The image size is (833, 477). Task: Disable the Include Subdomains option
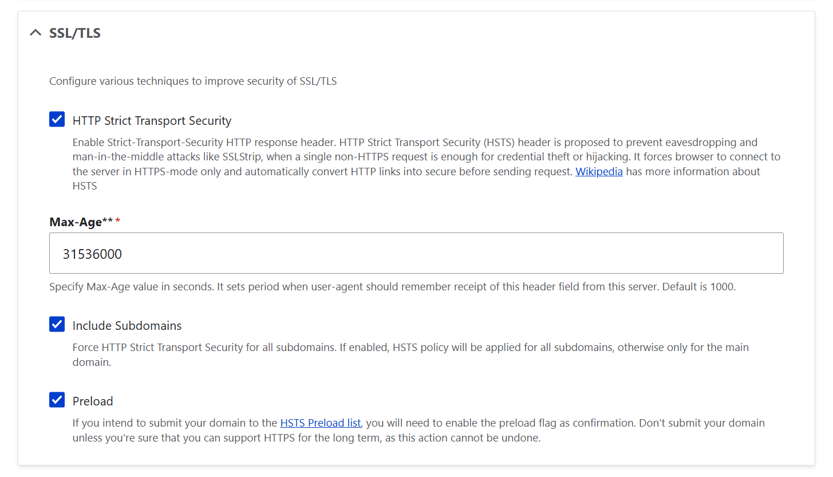tap(57, 324)
